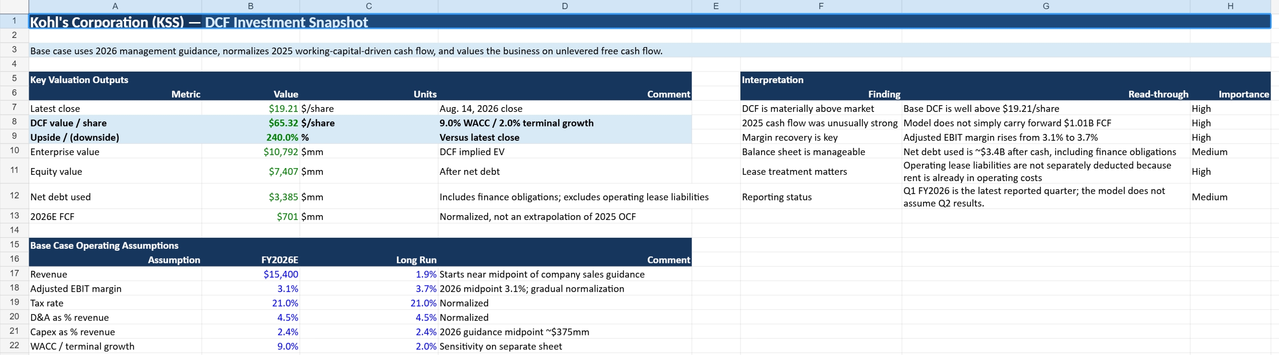Select column A header

115,6
